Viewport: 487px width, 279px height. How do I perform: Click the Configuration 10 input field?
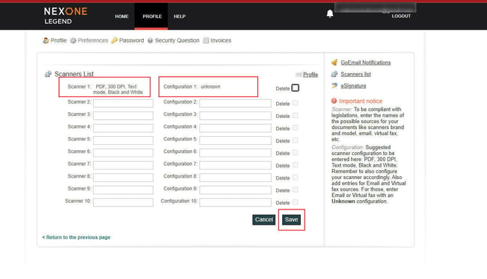(x=235, y=202)
